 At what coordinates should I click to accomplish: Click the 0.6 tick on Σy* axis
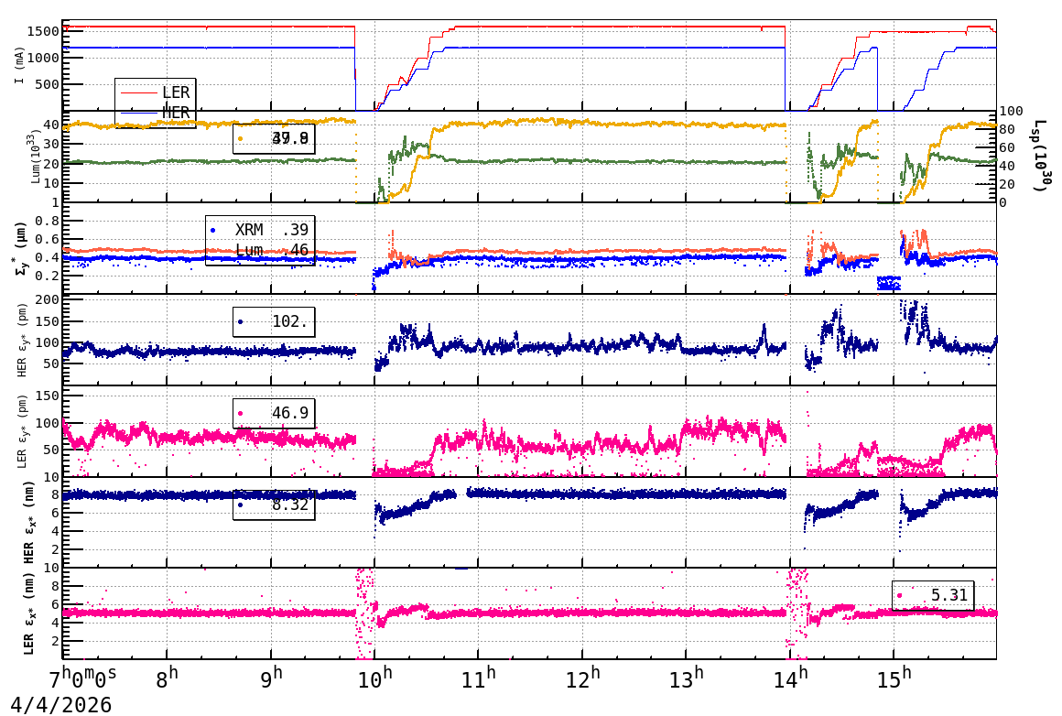tap(48, 239)
